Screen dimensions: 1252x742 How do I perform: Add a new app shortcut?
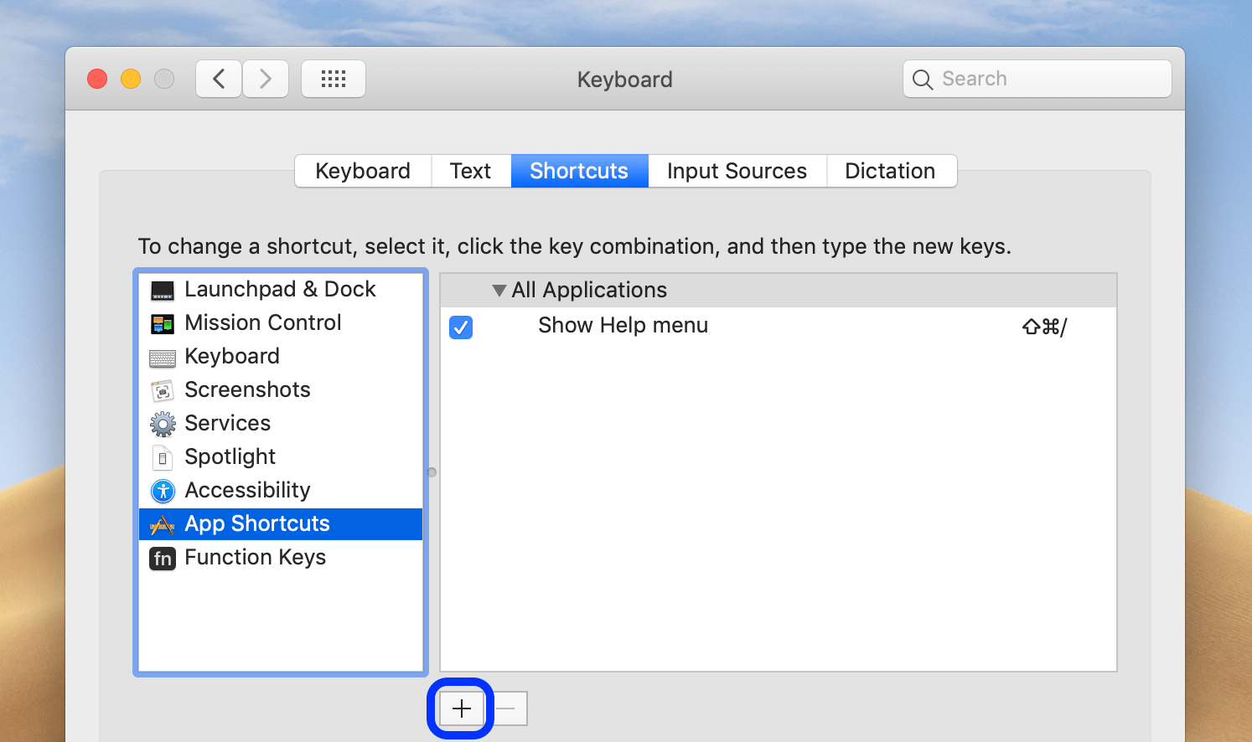point(460,708)
